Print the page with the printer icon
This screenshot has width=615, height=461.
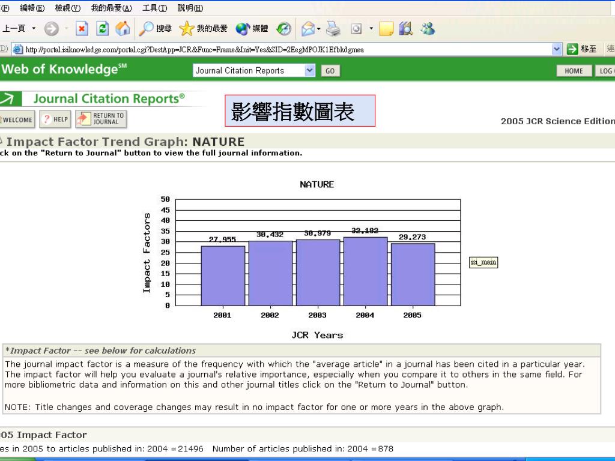pyautogui.click(x=333, y=29)
